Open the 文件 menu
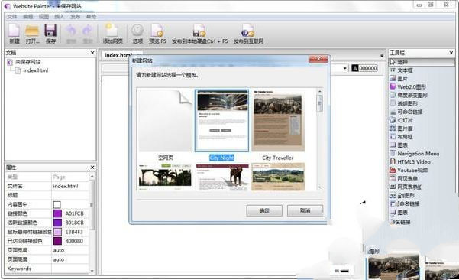The width and height of the screenshot is (459, 280). click(x=12, y=17)
